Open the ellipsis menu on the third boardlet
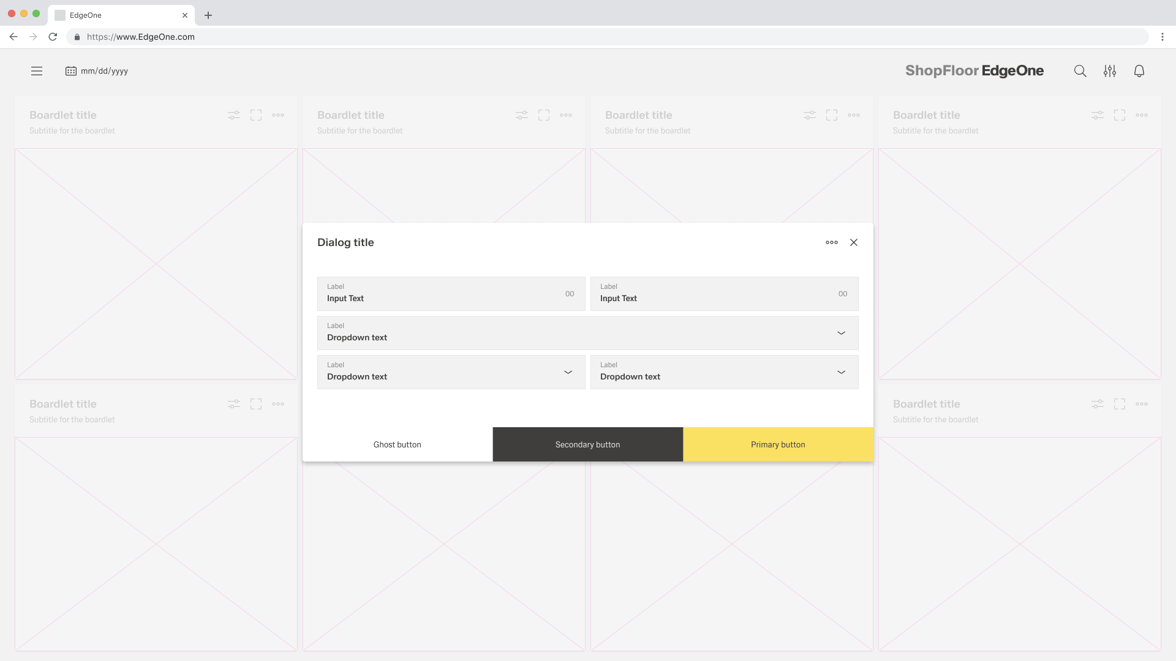The image size is (1176, 661). click(854, 115)
